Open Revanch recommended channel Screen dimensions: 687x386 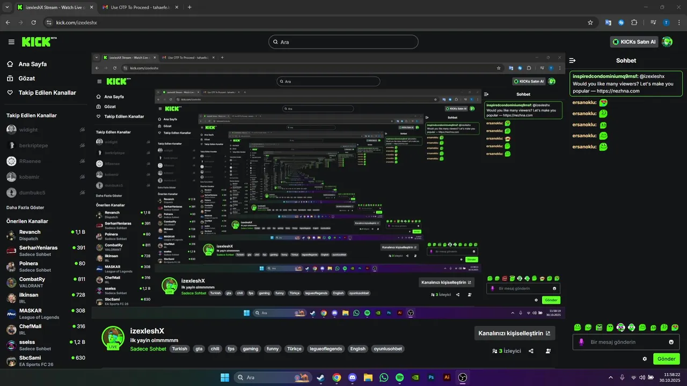pos(46,235)
